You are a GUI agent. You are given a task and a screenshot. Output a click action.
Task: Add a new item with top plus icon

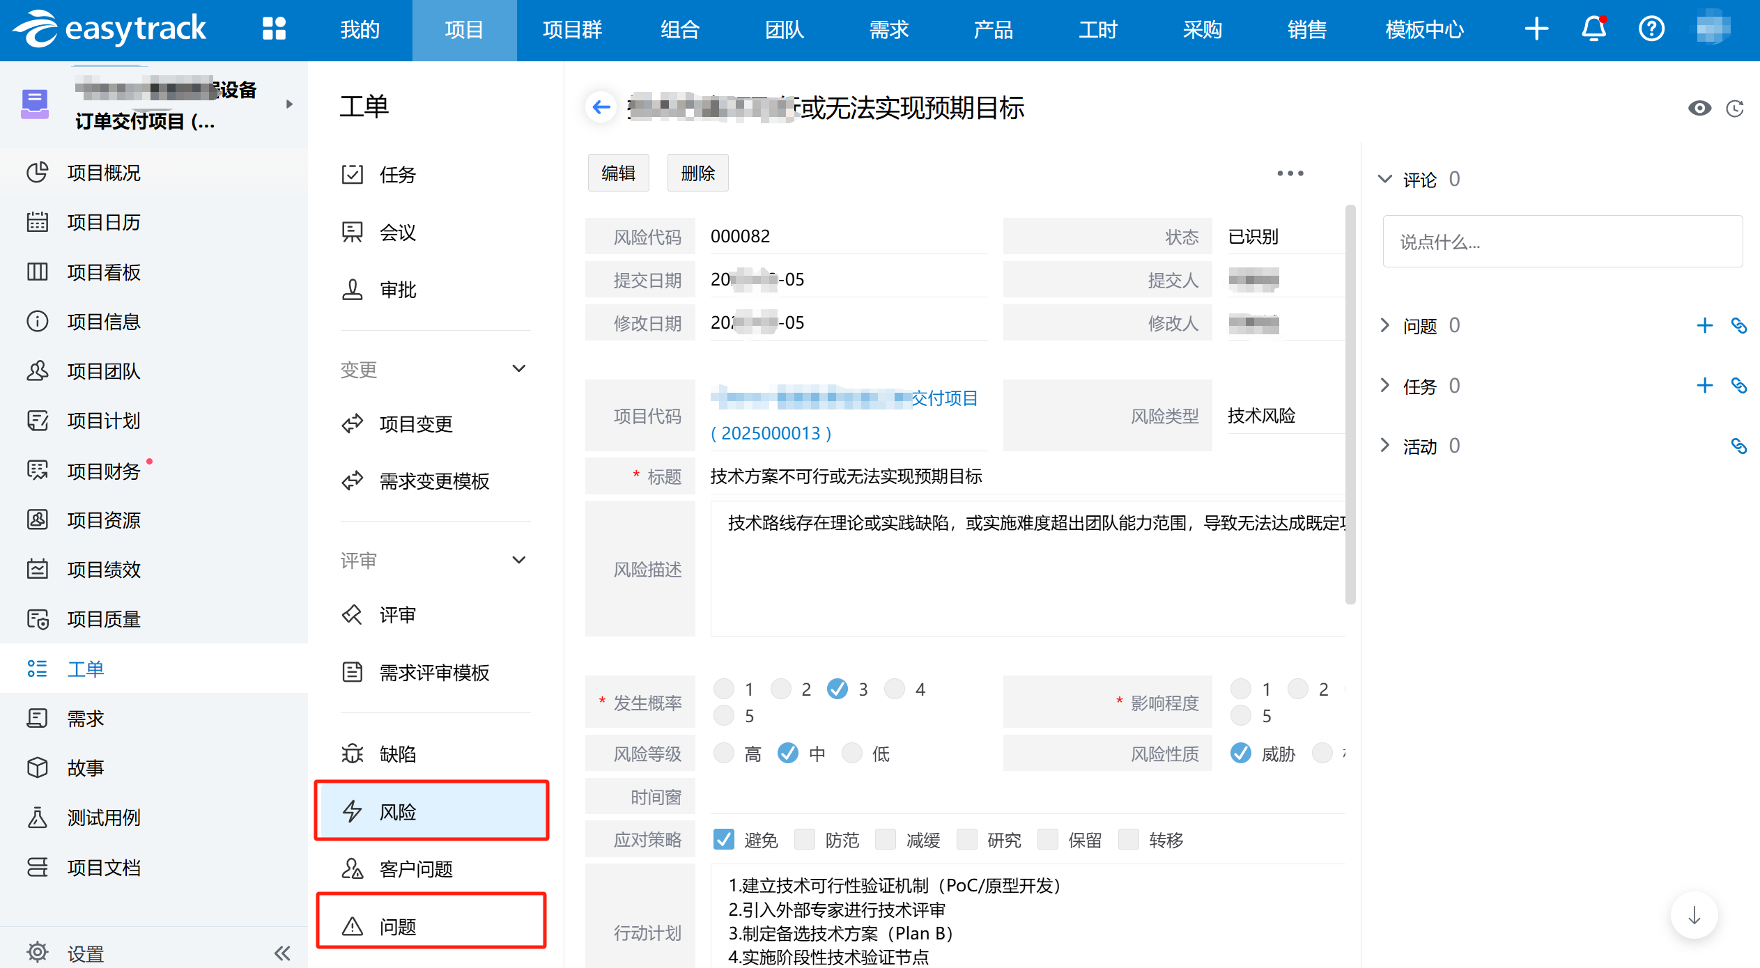point(1536,29)
